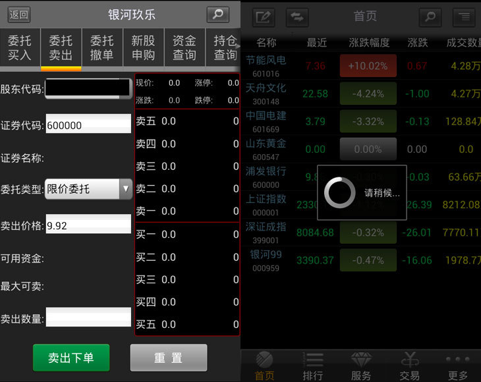Tap the -3.32% change badge
The width and height of the screenshot is (481, 382).
(368, 121)
